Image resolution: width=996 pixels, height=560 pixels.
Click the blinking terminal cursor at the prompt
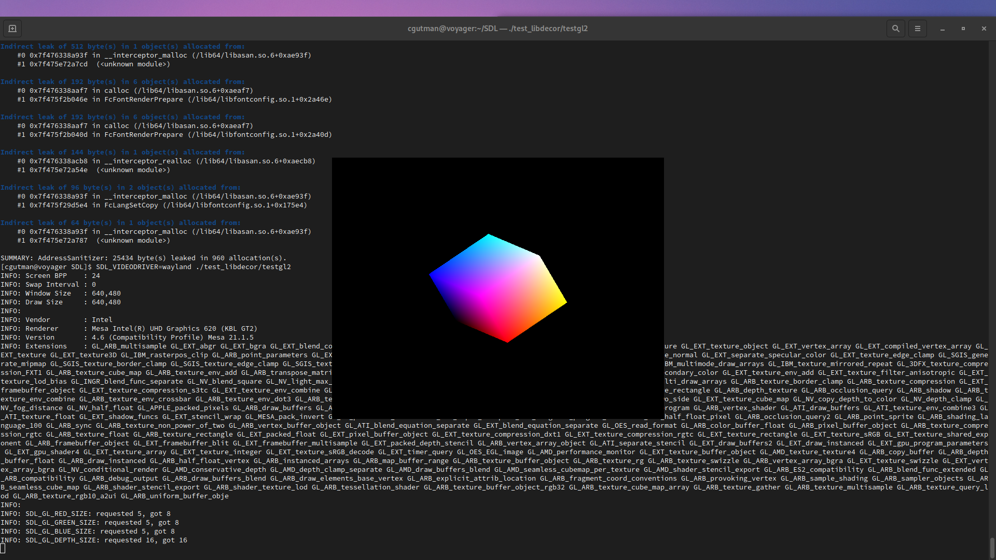3,548
